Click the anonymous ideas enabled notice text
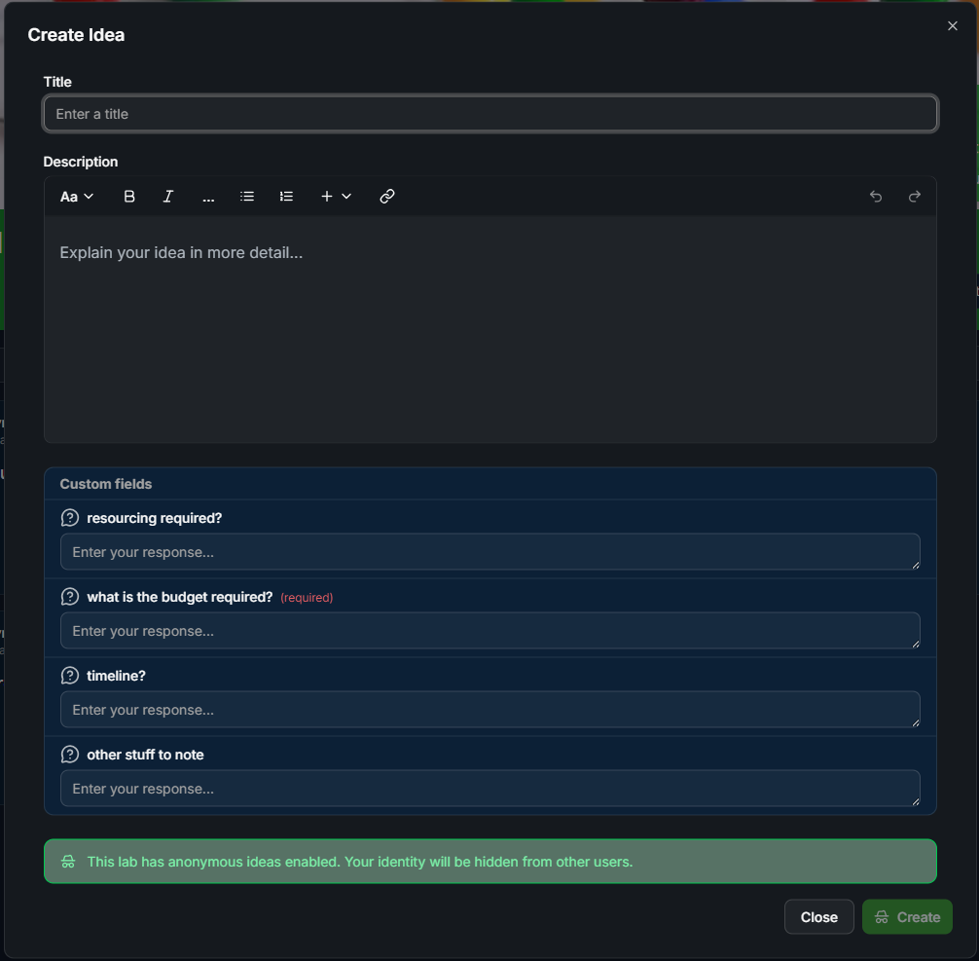Image resolution: width=979 pixels, height=961 pixels. pos(360,862)
